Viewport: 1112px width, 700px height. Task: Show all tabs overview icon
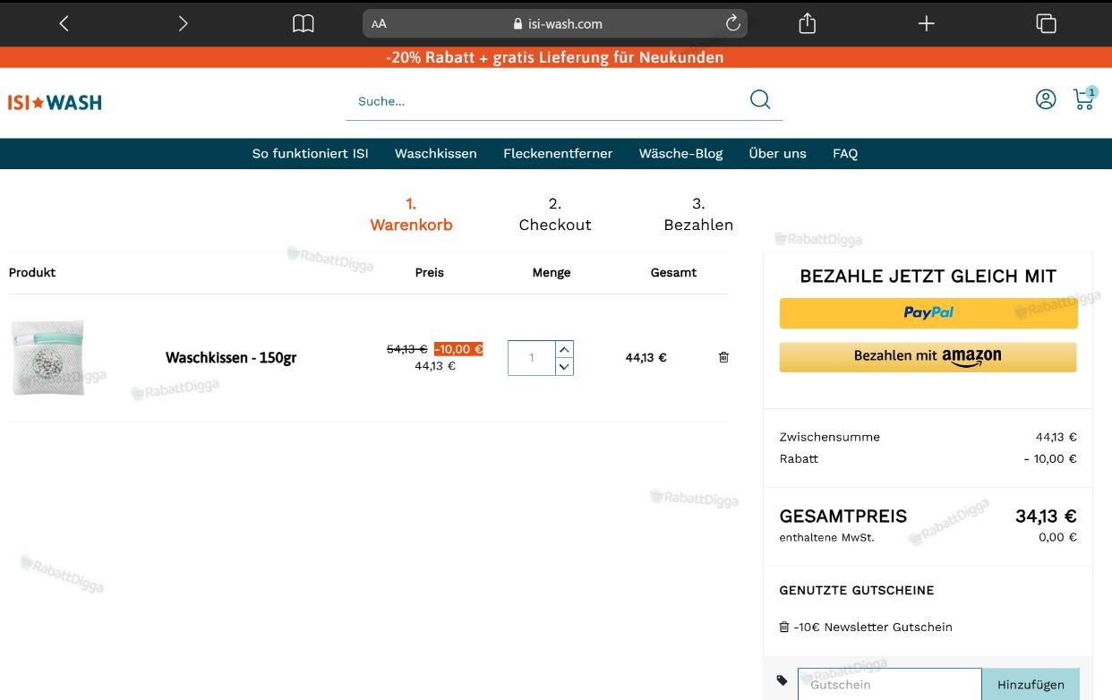pos(1046,24)
